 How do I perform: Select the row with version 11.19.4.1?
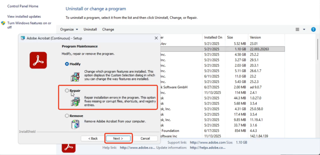point(222,120)
